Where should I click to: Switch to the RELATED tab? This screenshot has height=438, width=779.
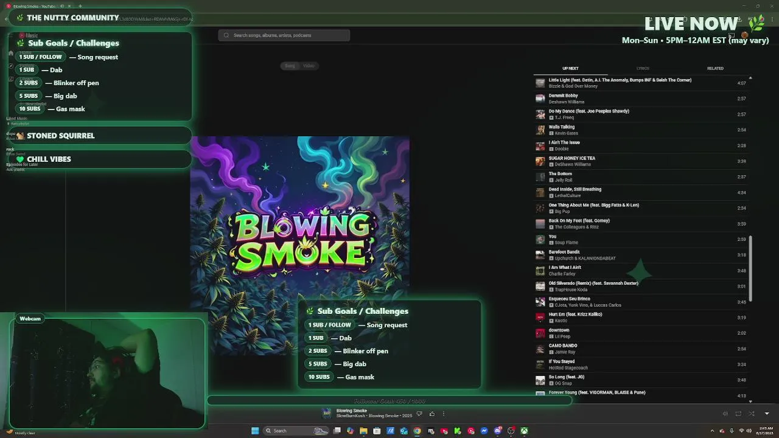tap(715, 69)
